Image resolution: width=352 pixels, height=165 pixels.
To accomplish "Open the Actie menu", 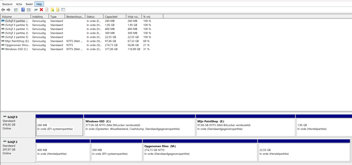I will click(19, 4).
